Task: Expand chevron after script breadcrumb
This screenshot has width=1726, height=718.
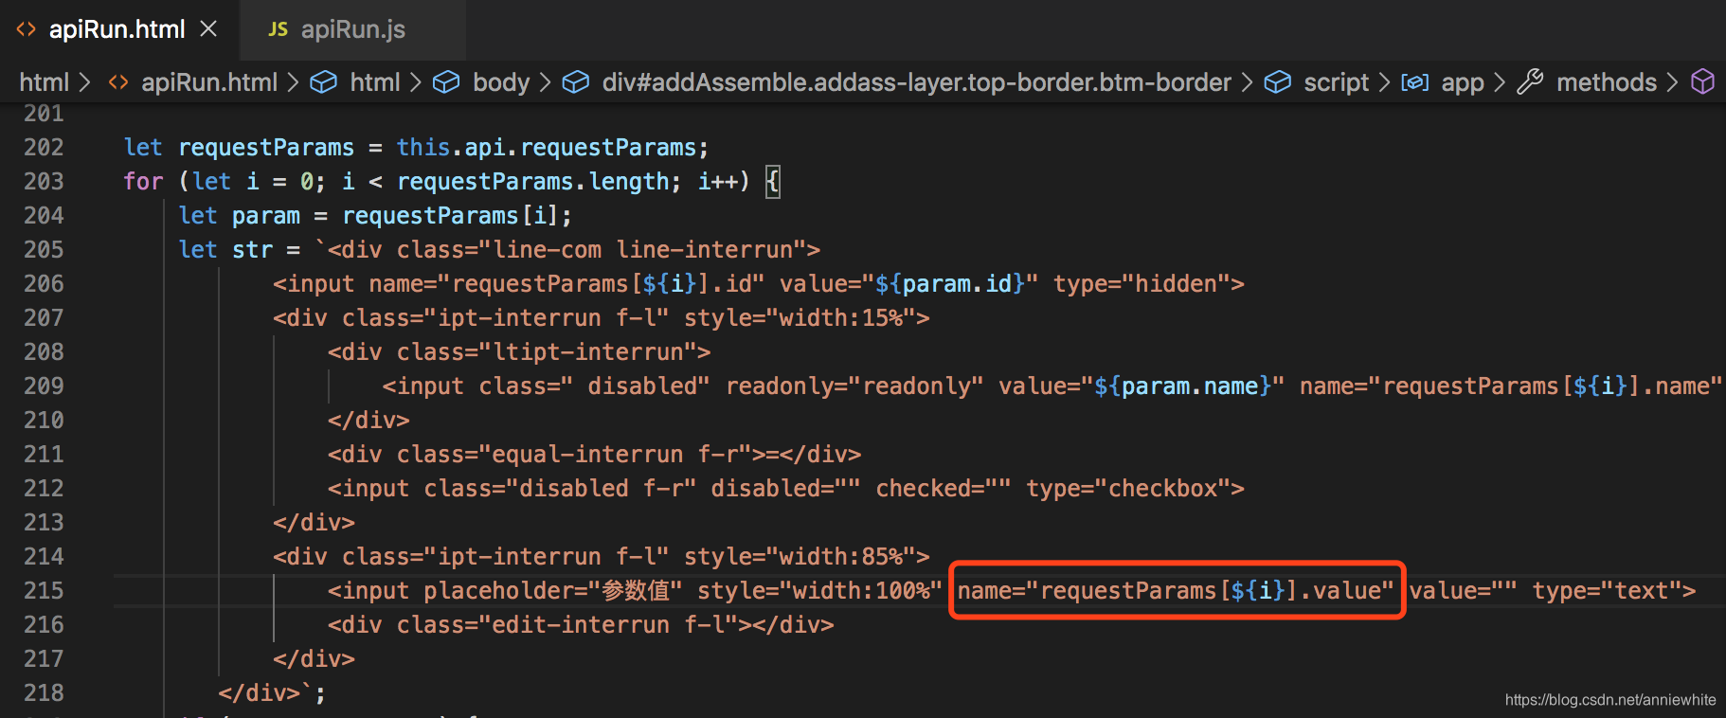Action: pyautogui.click(x=1384, y=82)
